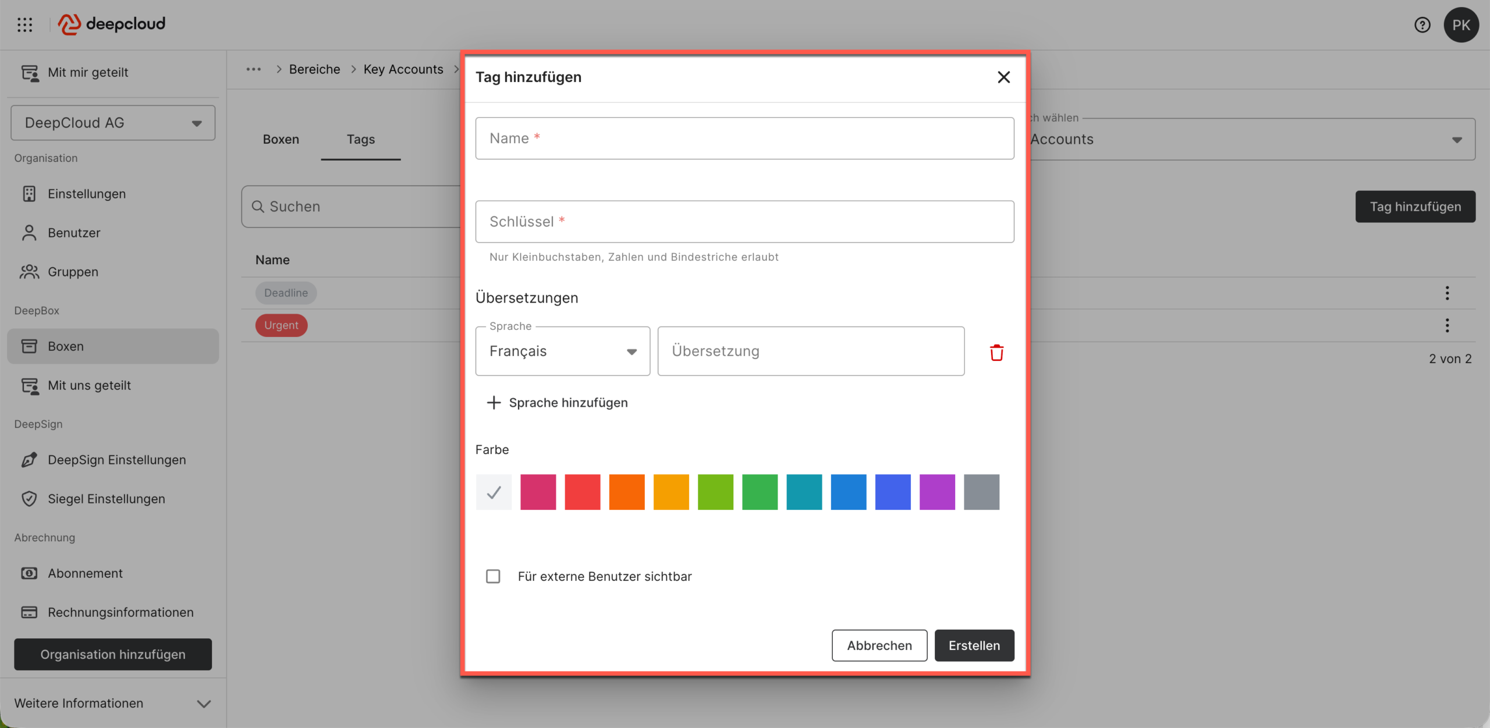Open three-dot menu for Urgent tag
Viewport: 1490px width, 728px height.
1447,325
